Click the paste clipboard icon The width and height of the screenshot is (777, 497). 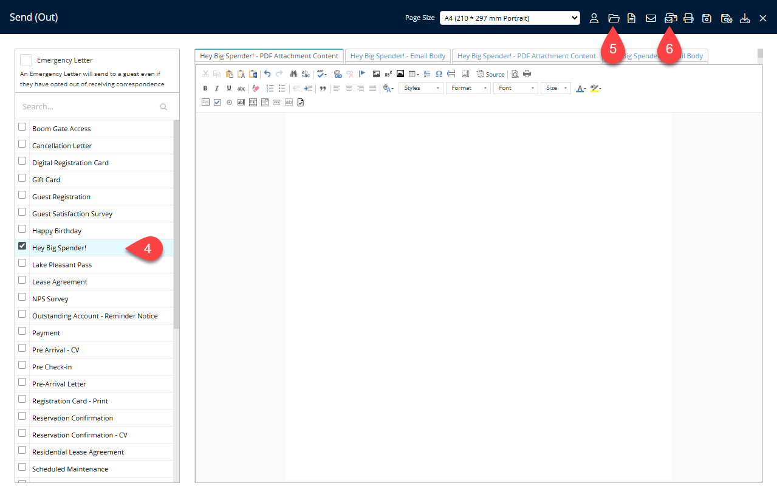tap(229, 74)
